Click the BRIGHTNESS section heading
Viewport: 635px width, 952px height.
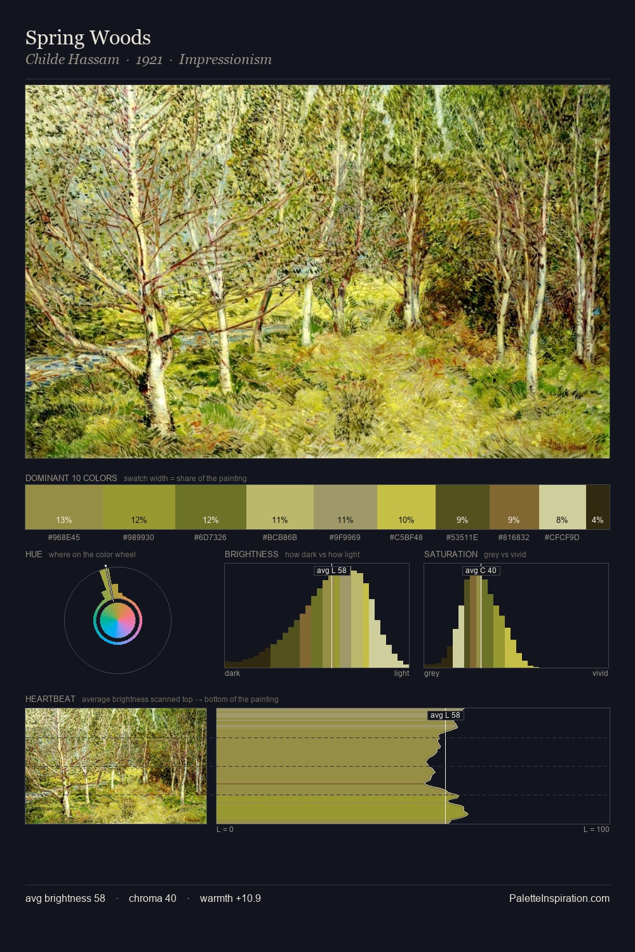(251, 554)
